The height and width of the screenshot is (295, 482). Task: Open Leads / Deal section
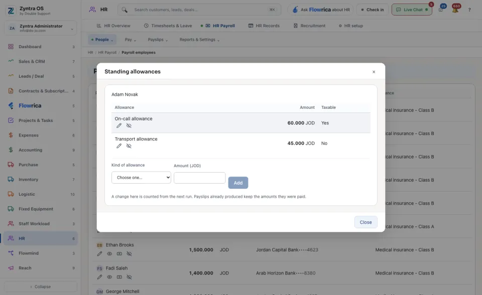coord(41,76)
